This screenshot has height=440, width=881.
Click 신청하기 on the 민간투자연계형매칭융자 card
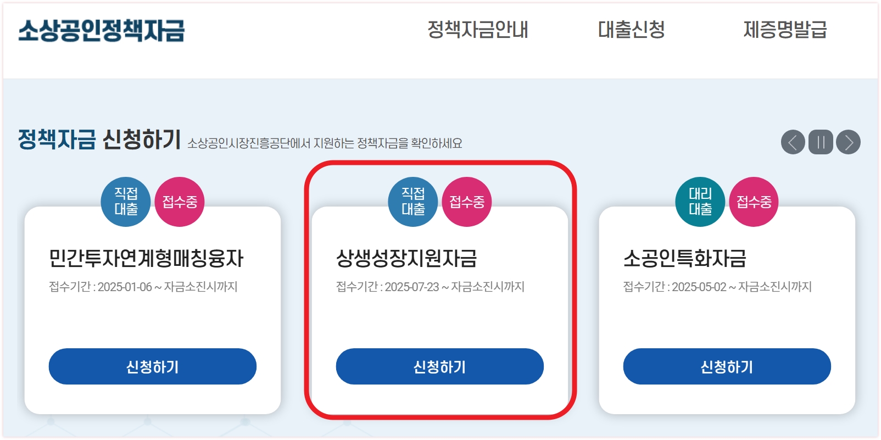point(152,366)
